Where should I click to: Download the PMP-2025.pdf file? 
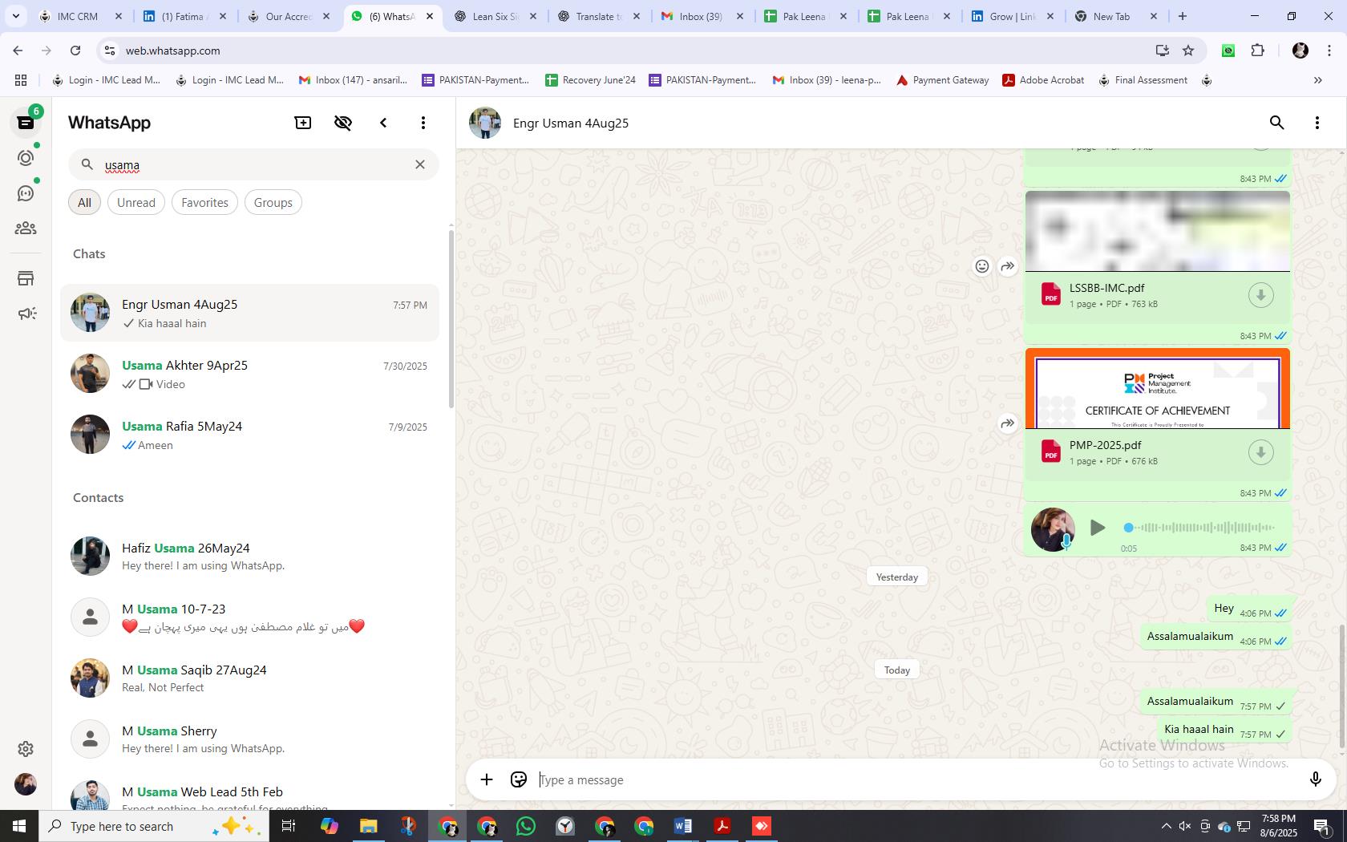(1260, 452)
